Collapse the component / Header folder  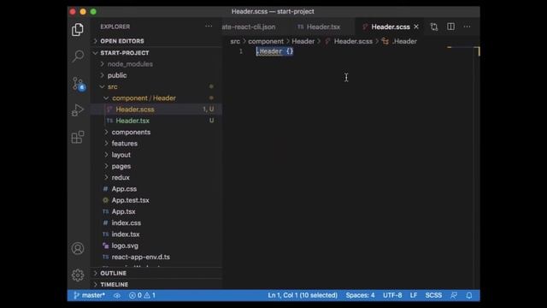[156, 98]
